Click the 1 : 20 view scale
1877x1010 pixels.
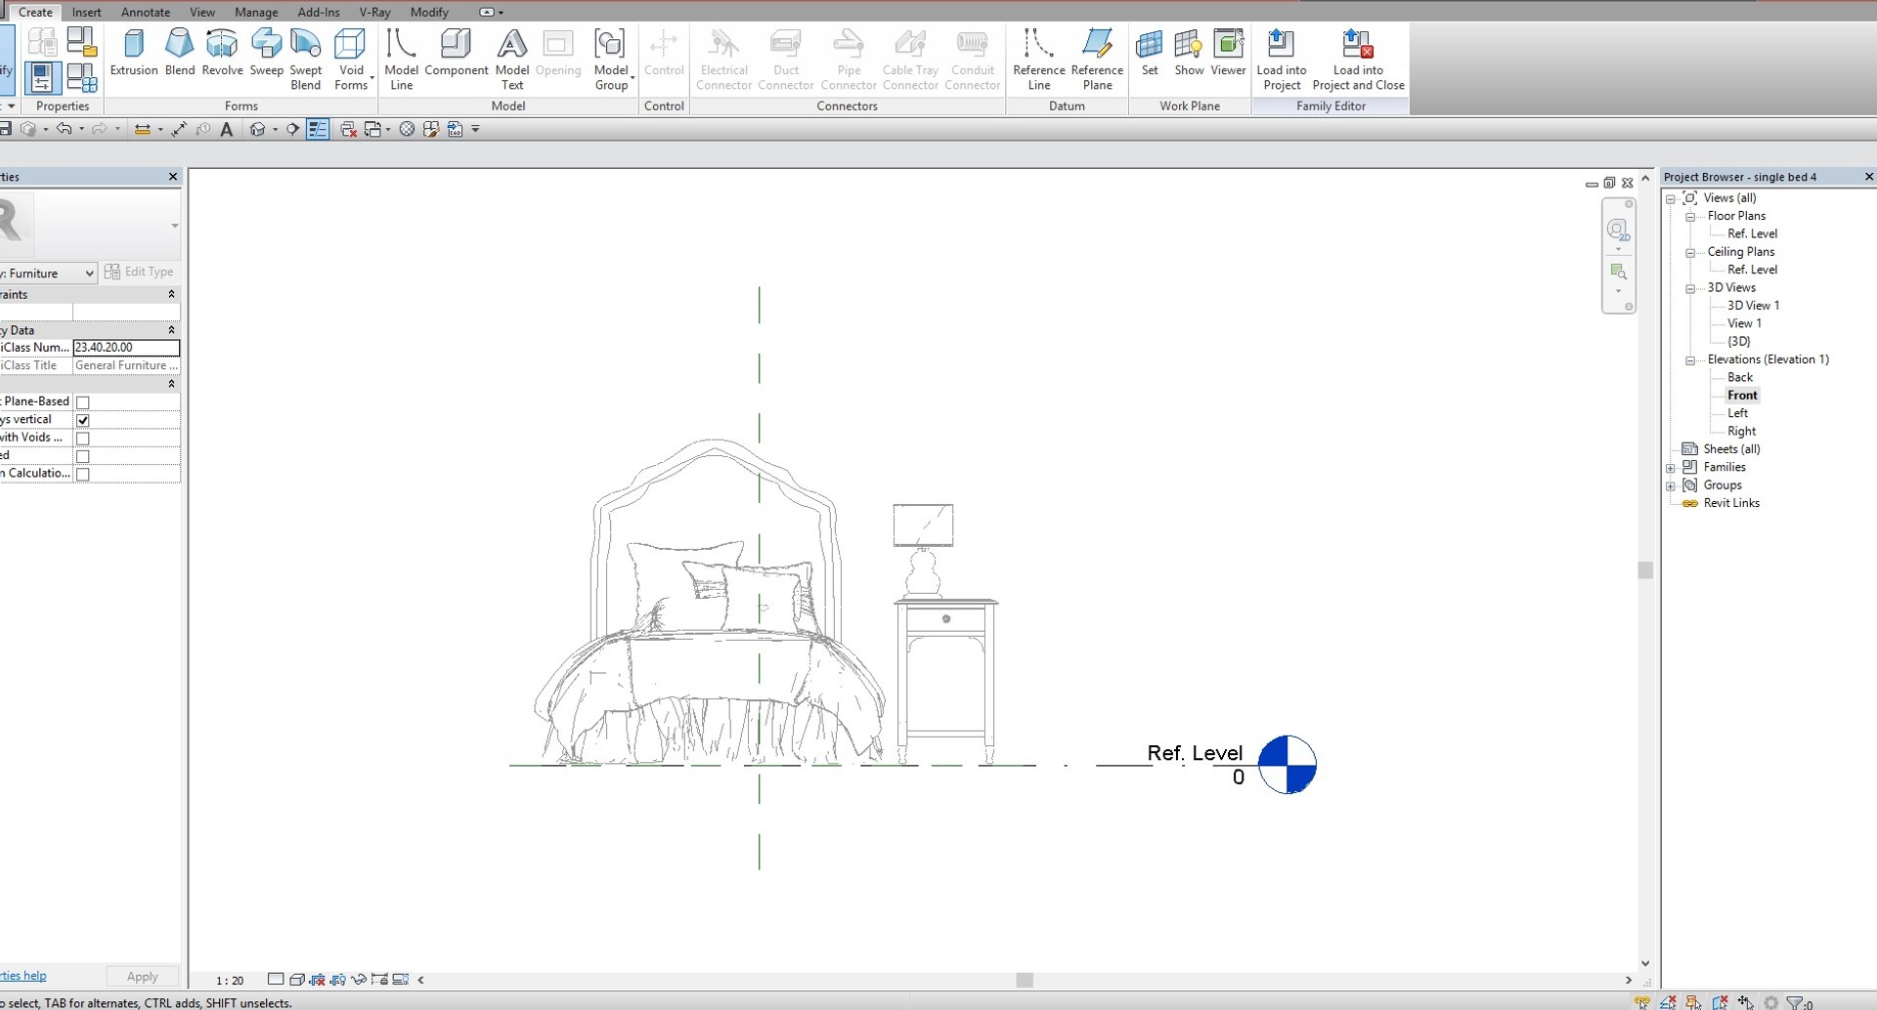click(x=230, y=980)
